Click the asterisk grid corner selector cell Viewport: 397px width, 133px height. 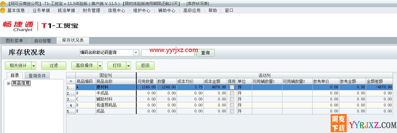(71, 81)
